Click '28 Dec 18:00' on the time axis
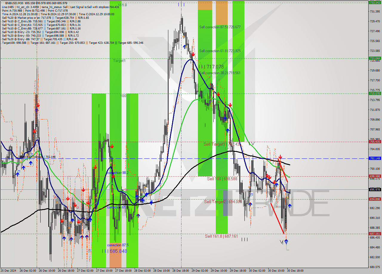The image size is (382, 274). (181, 271)
